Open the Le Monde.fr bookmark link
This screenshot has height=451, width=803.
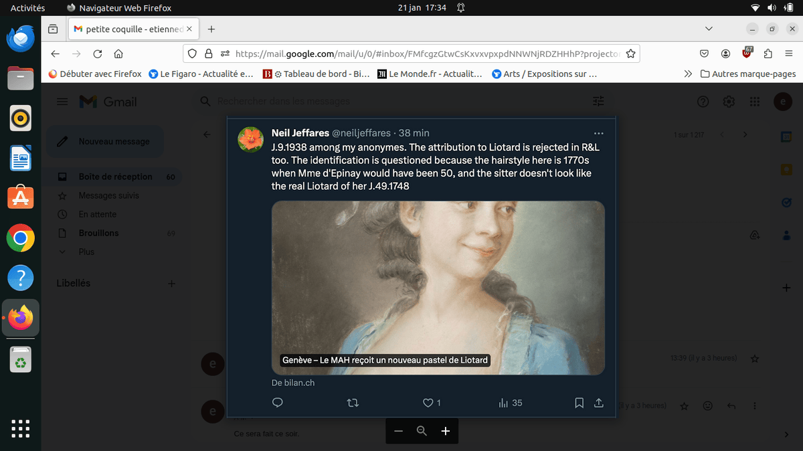tap(430, 74)
